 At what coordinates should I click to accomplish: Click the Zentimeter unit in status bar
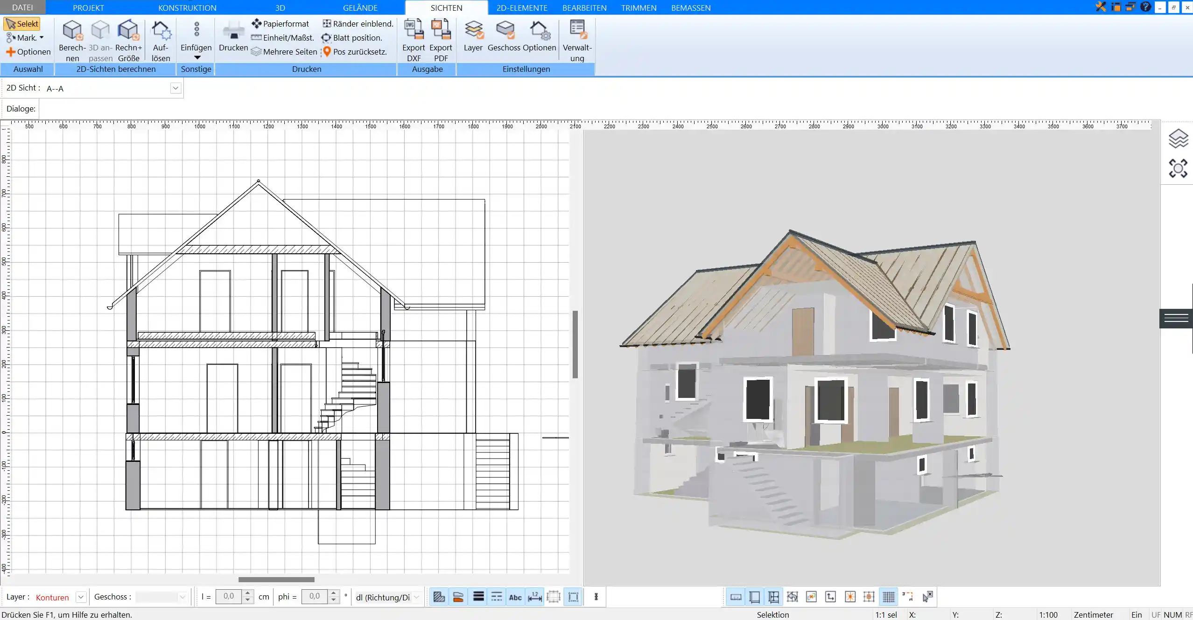[1093, 615]
